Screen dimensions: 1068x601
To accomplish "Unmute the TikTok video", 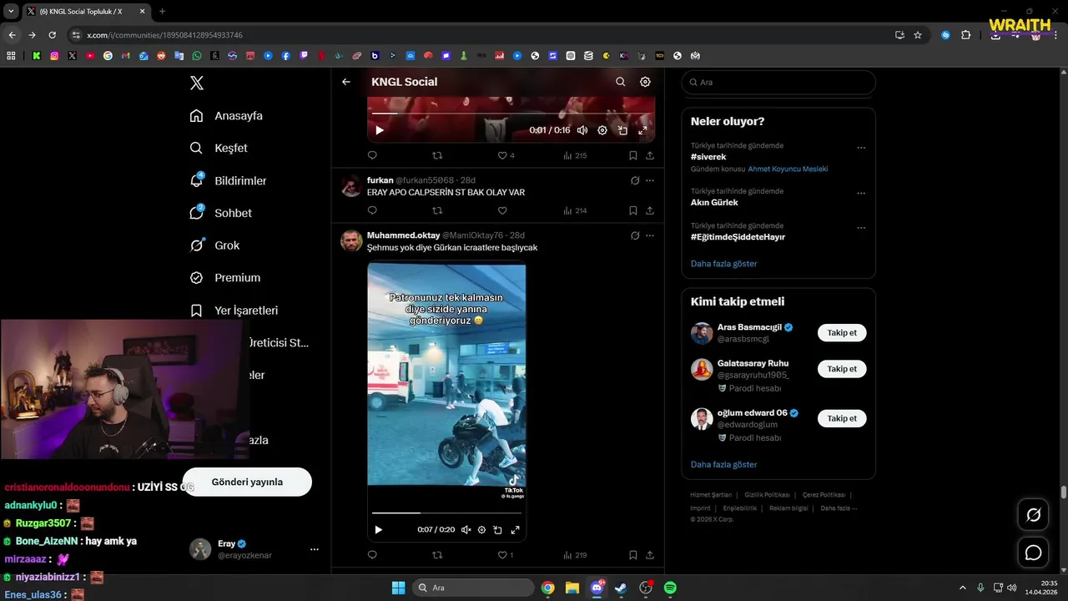I will [466, 530].
